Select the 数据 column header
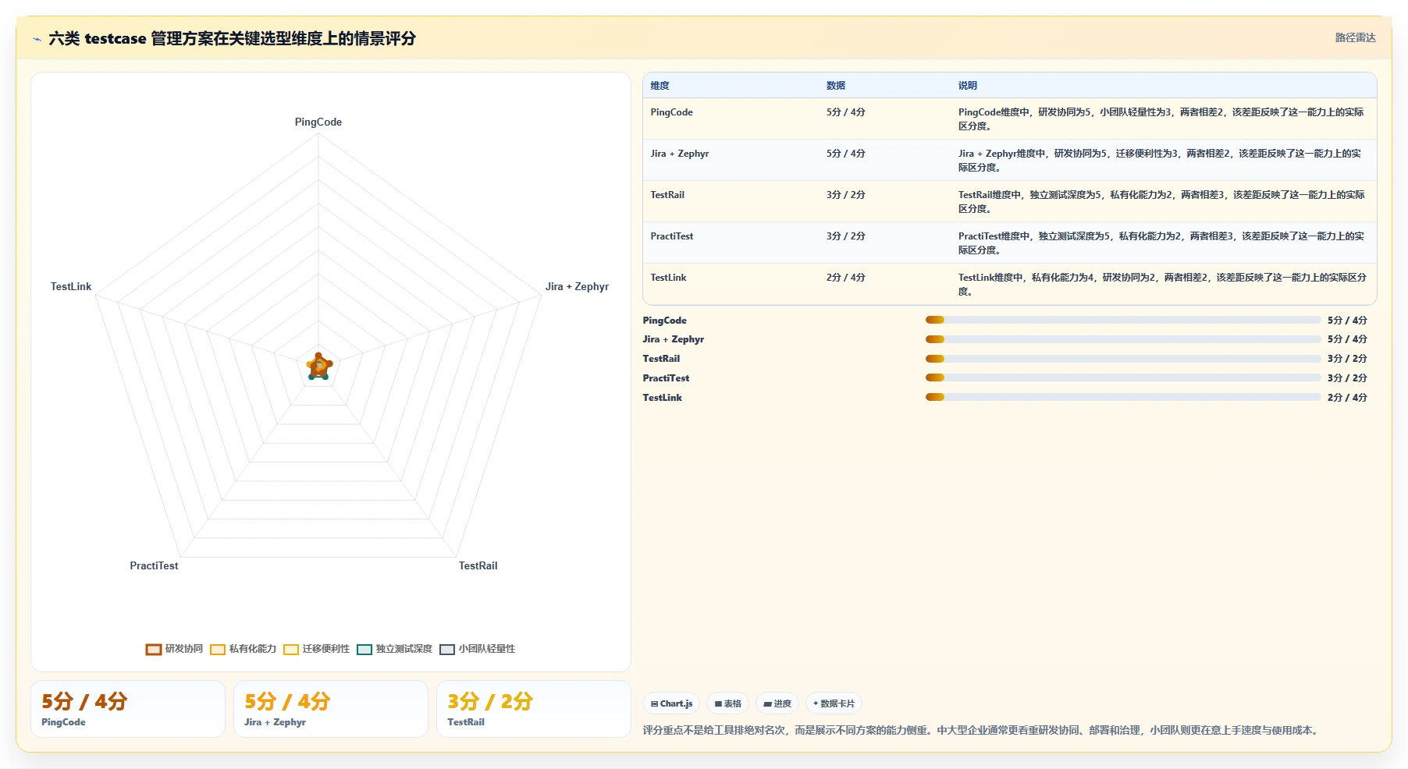1408x769 pixels. 836,86
